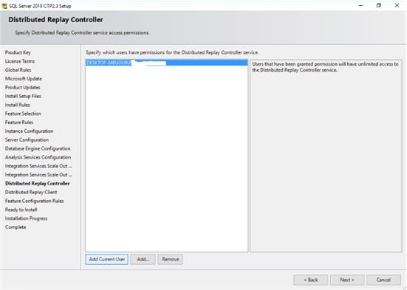407x290 pixels.
Task: Select Ready to Install step
Action: pos(21,210)
